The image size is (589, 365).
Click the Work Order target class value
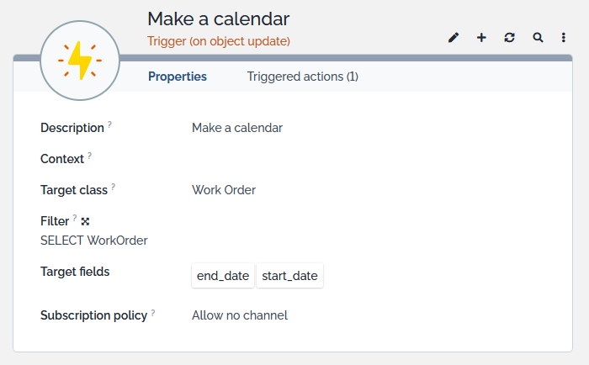coord(224,190)
